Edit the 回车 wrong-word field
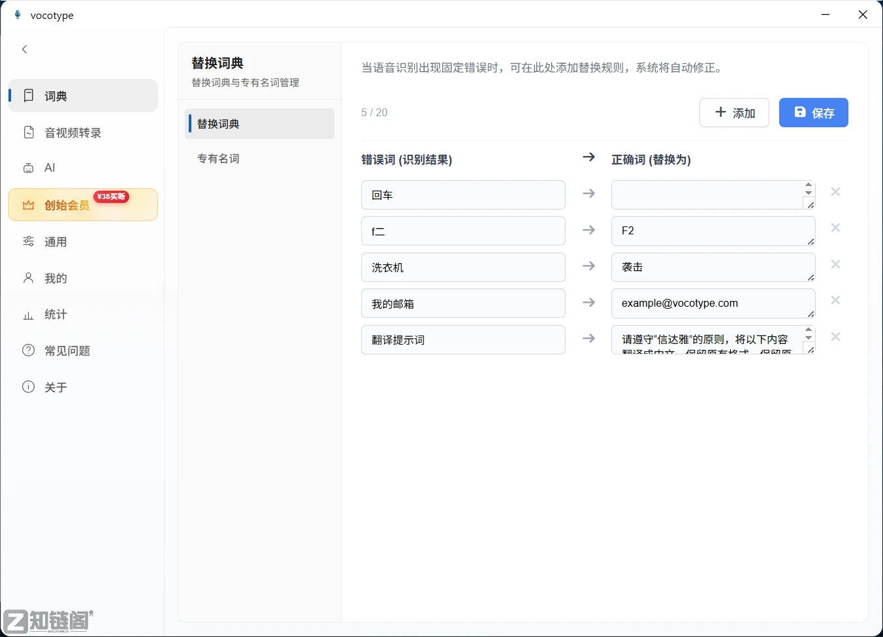 (x=463, y=194)
